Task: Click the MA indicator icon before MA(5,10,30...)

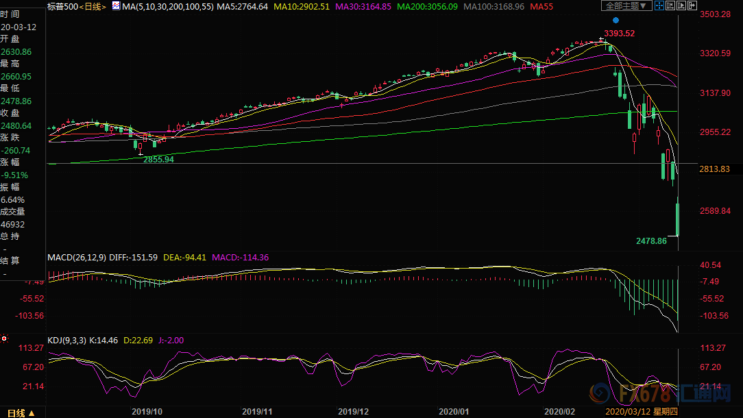Action: click(x=115, y=6)
